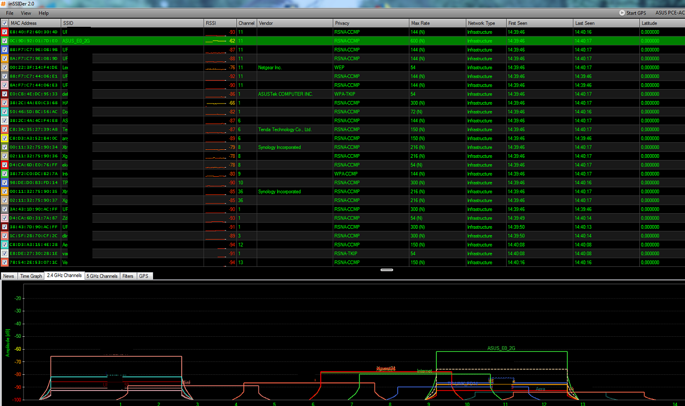
Task: Click the Max Rate column header
Action: click(437, 23)
